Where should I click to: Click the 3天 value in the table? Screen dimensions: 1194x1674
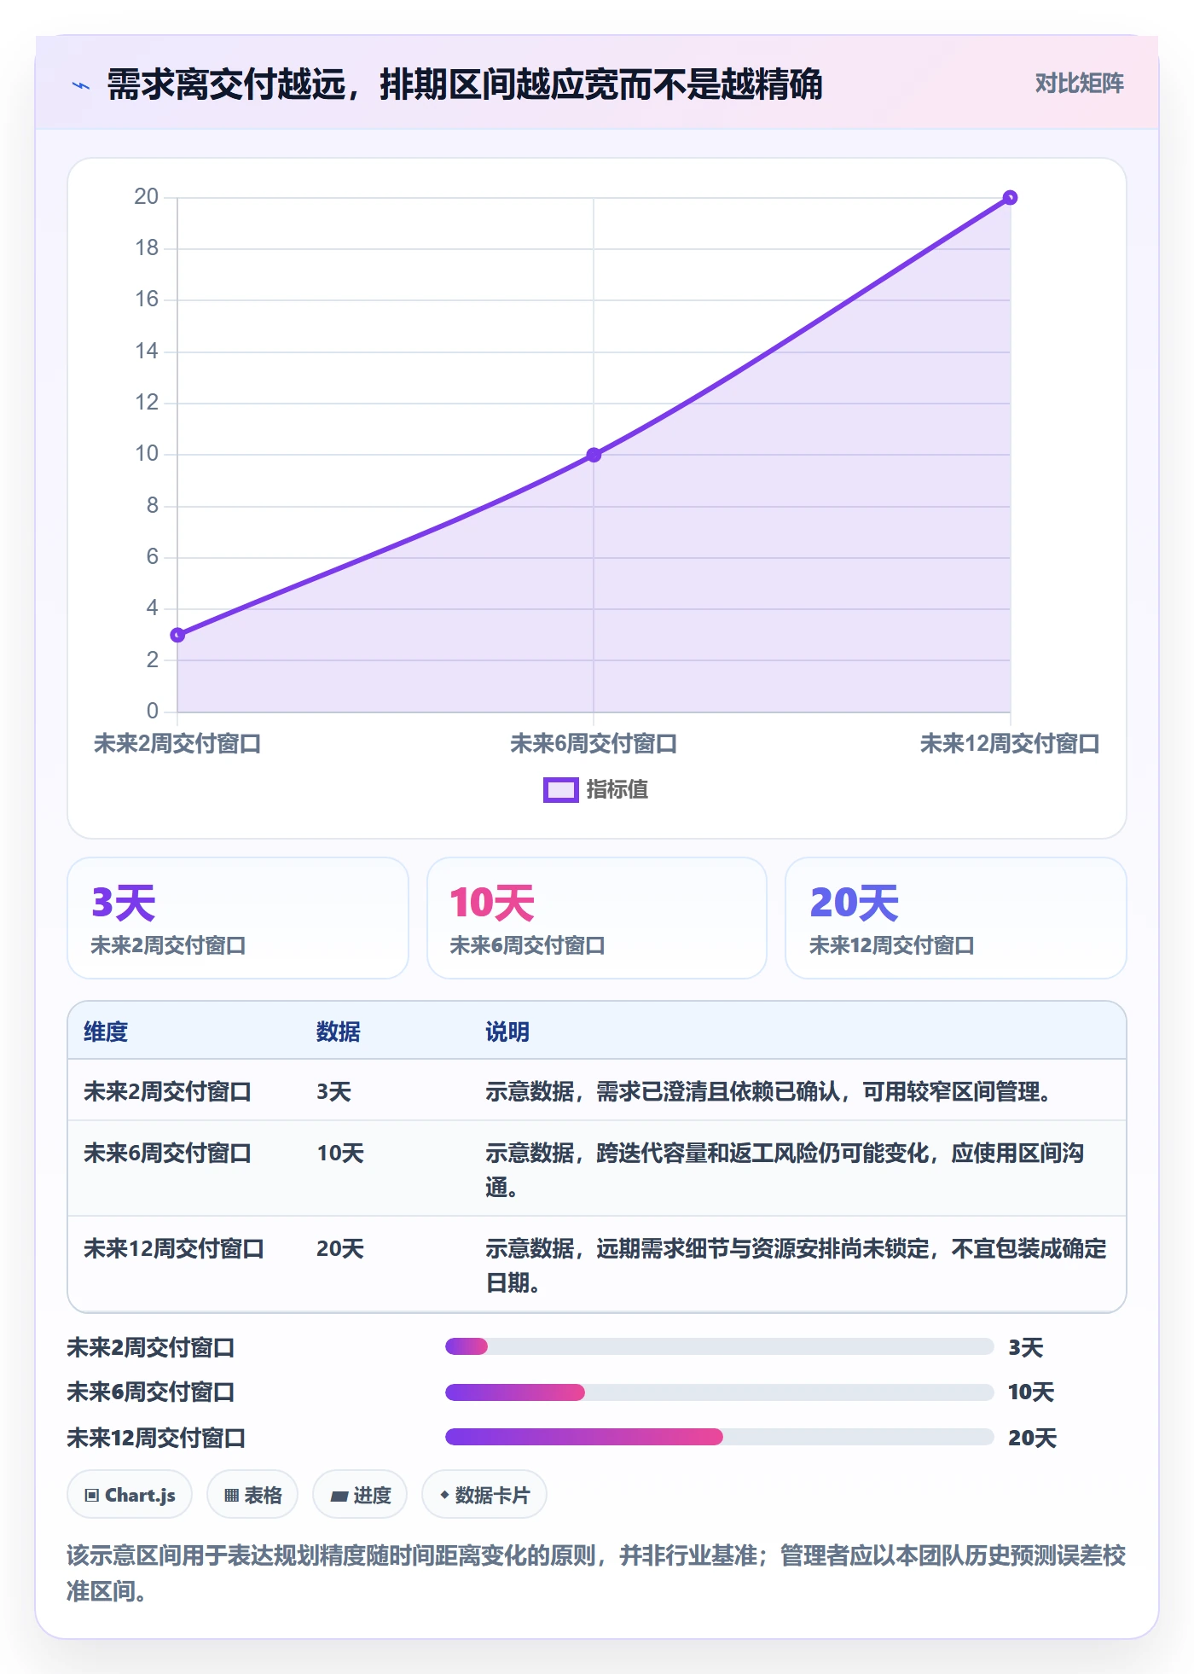coord(334,1092)
